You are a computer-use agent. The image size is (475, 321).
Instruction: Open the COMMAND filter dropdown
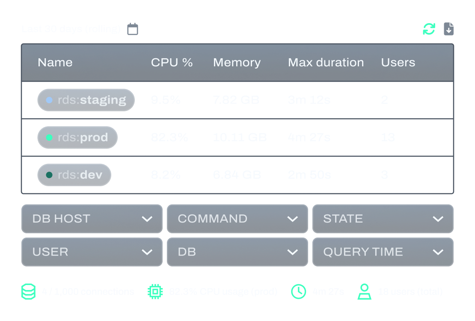pos(237,219)
